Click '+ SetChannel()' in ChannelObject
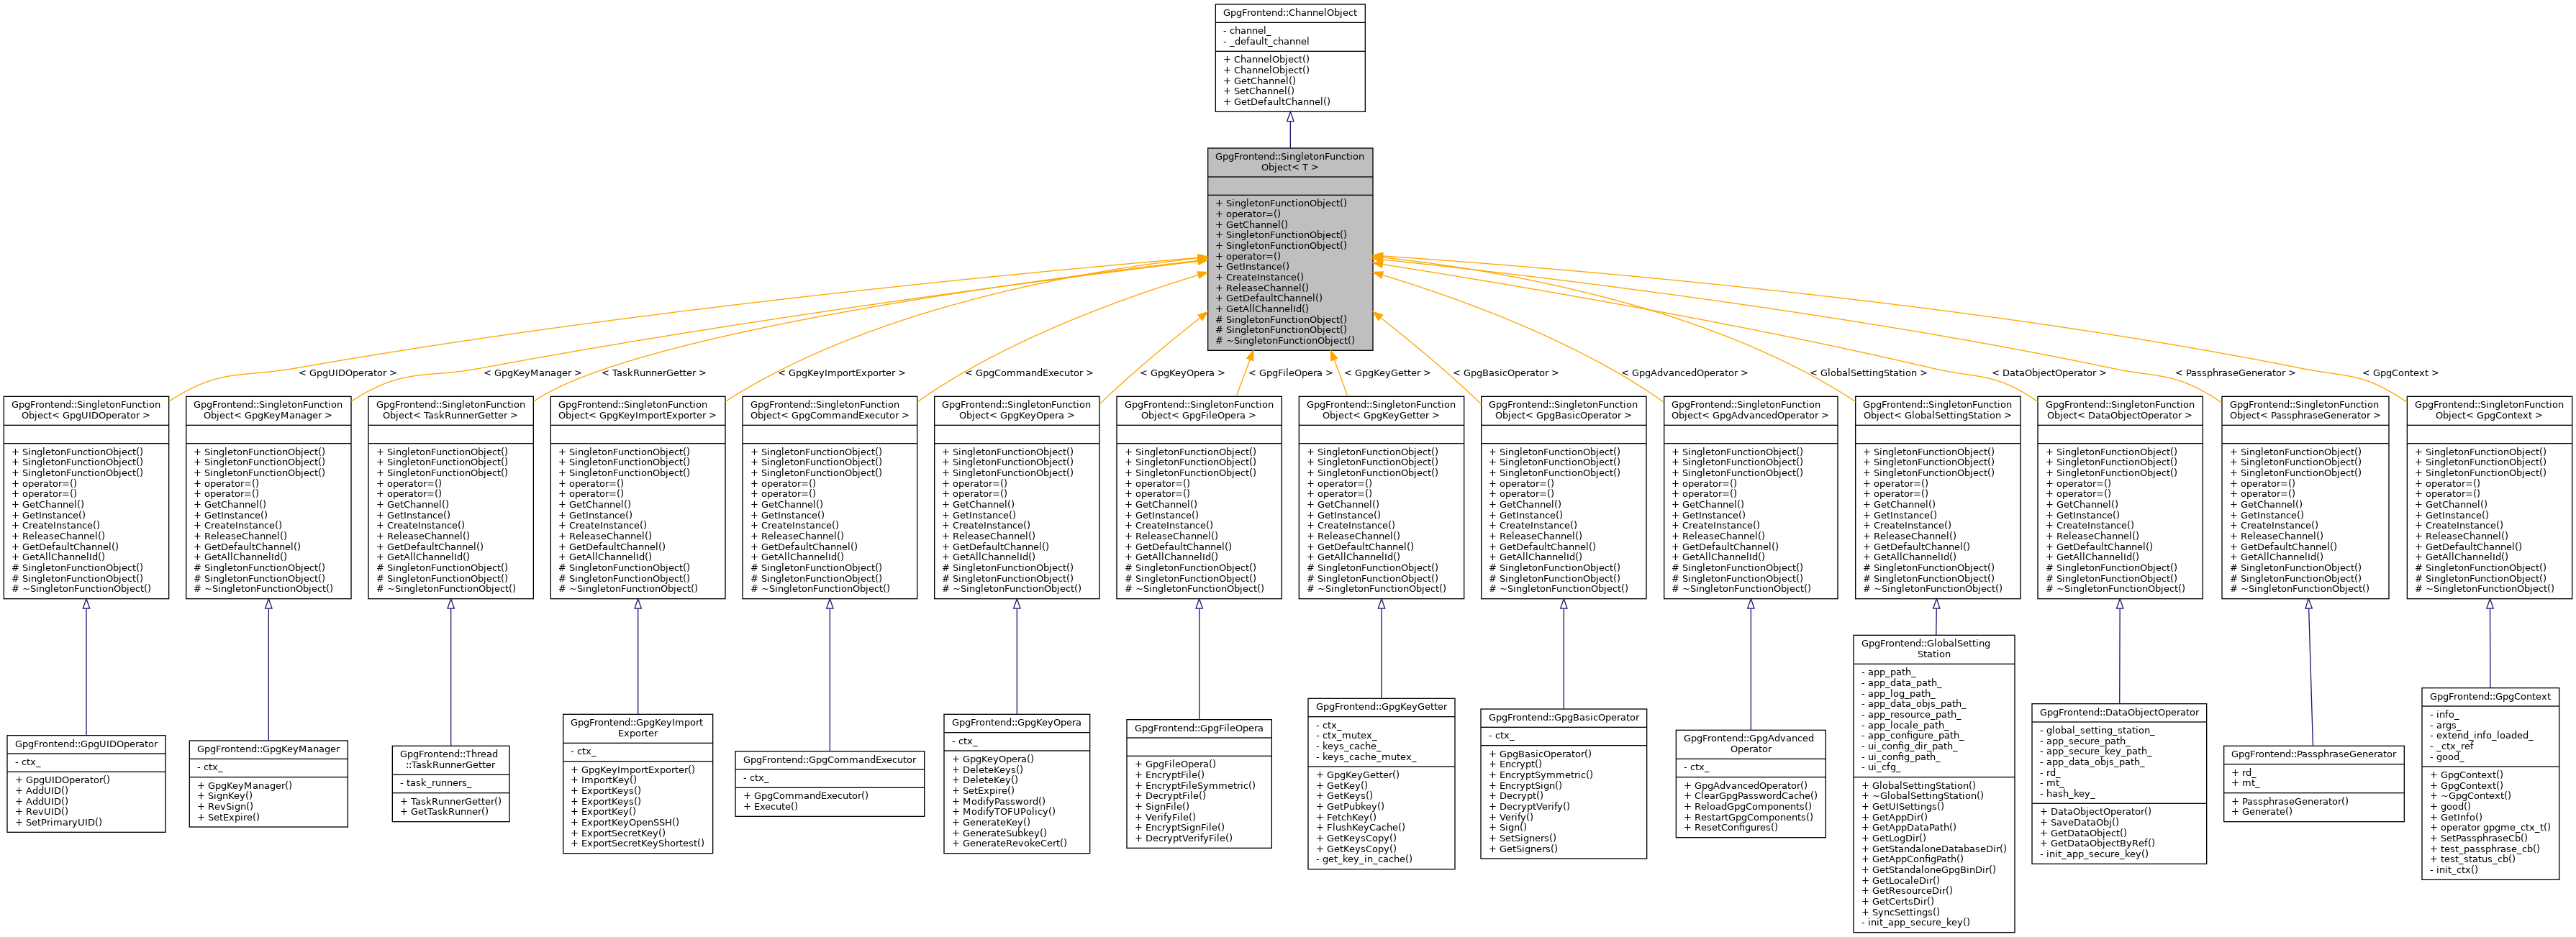 tap(1258, 91)
